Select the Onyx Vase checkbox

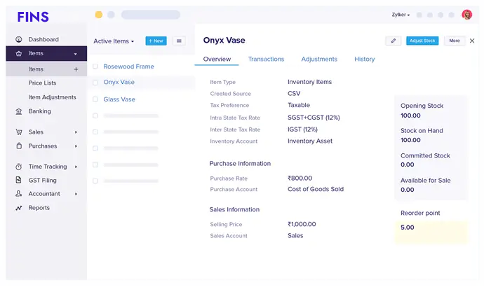[95, 83]
